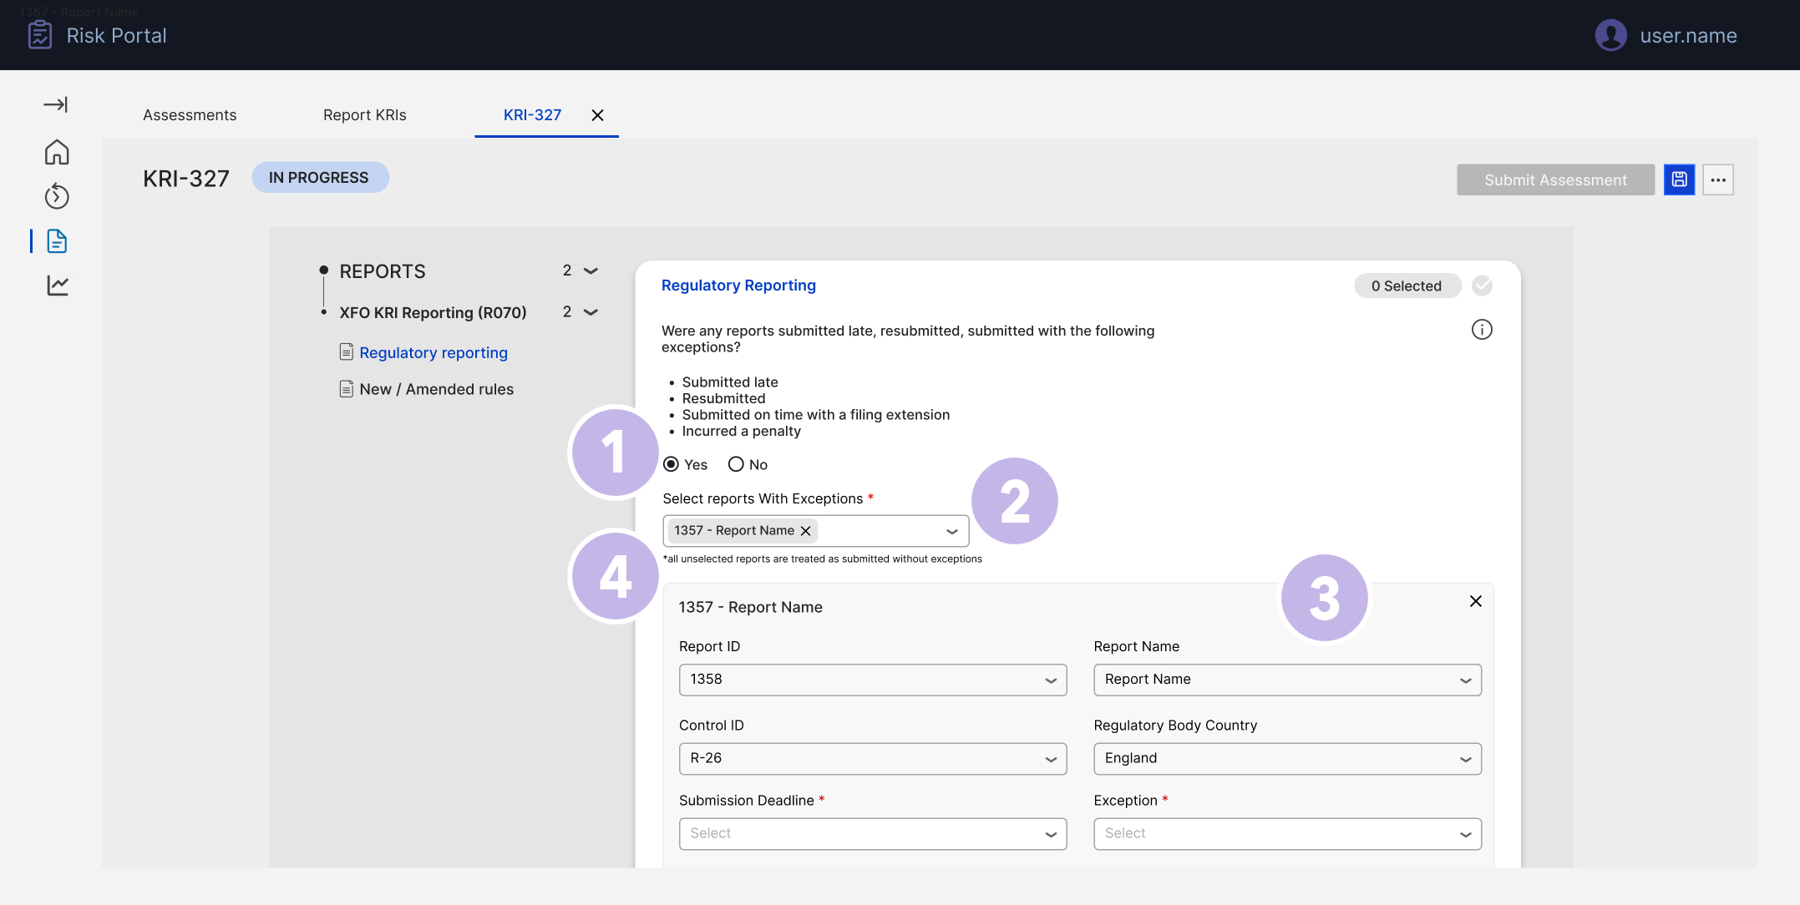
Task: Click the user profile avatar icon
Action: (x=1610, y=35)
